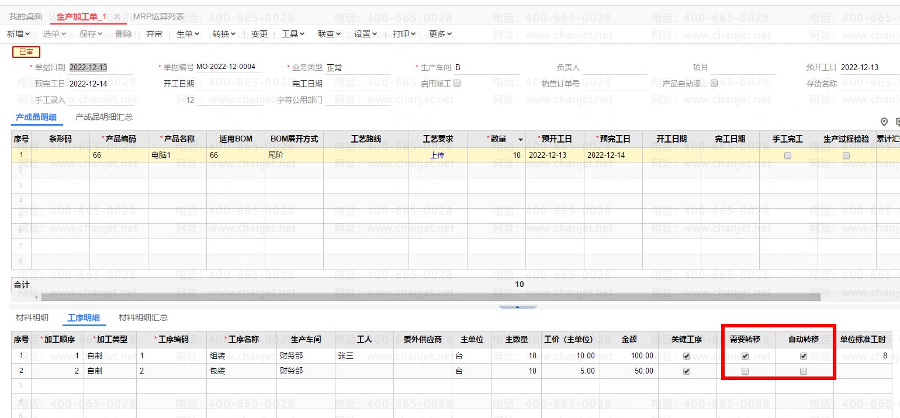Image resolution: width=900 pixels, height=418 pixels.
Task: Toggle the 产品自动添 checkbox
Action: (x=714, y=83)
